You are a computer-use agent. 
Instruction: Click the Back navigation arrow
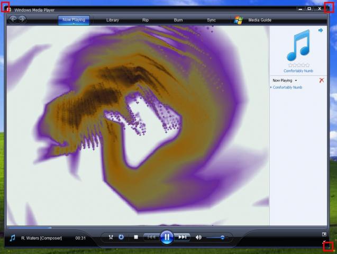tap(13, 20)
